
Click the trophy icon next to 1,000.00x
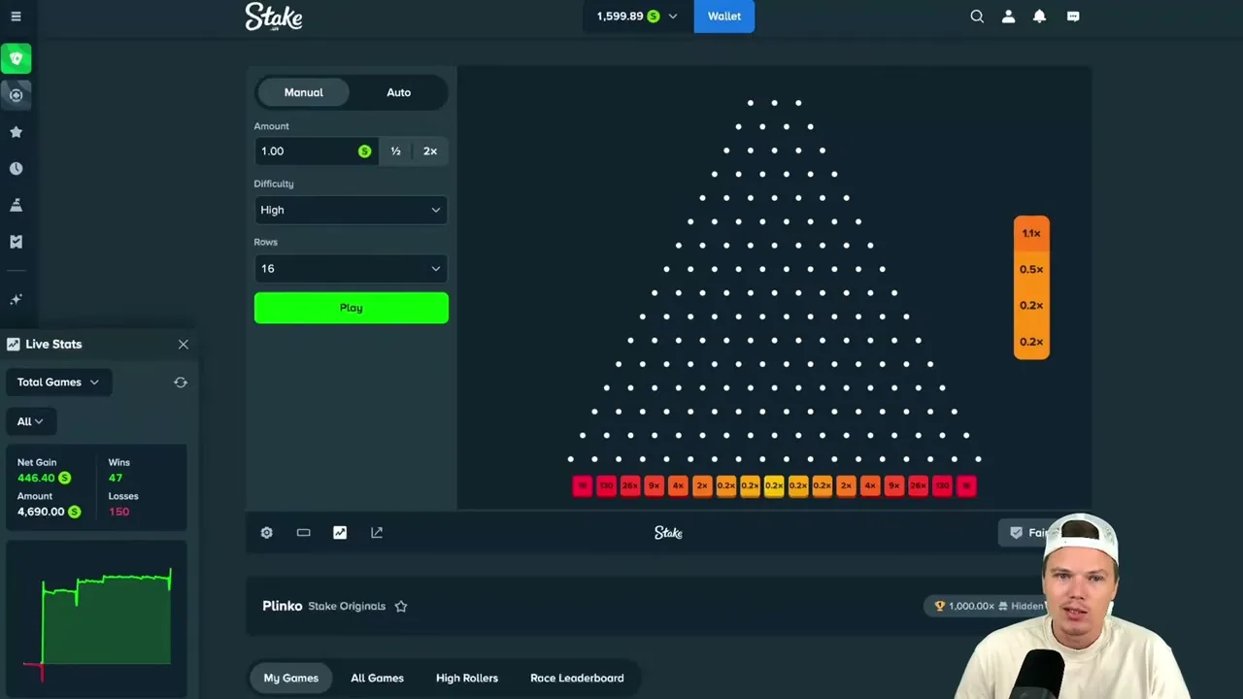tap(939, 607)
